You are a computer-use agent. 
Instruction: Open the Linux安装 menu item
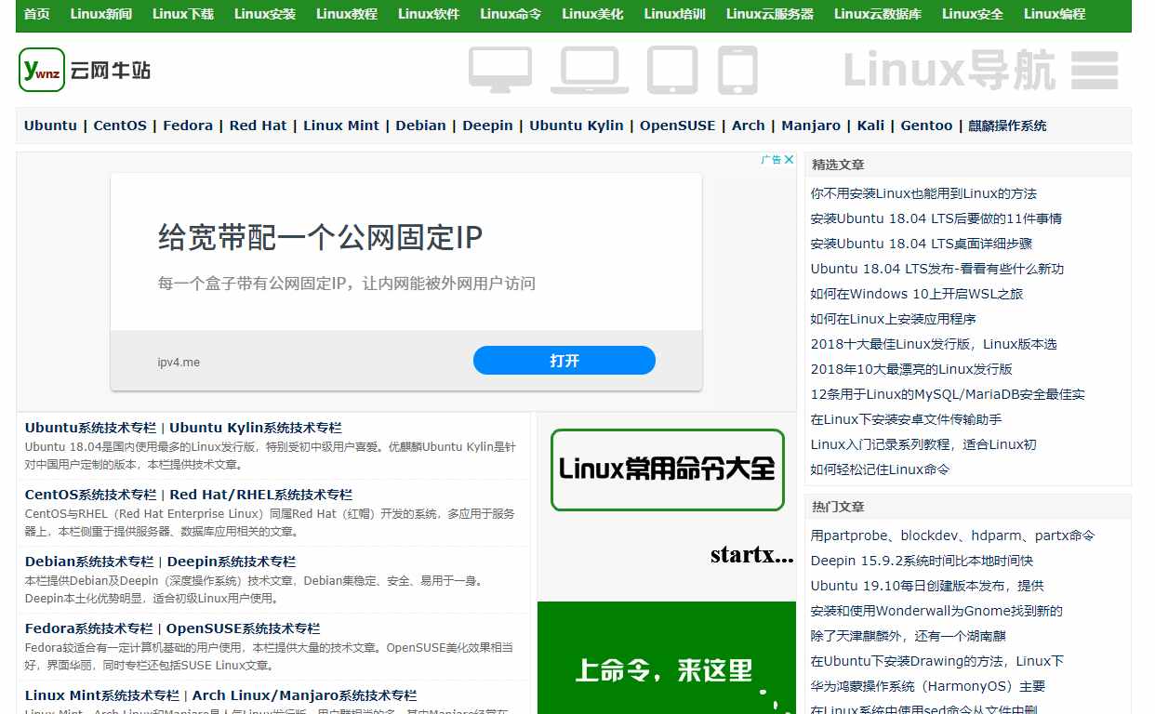click(265, 14)
